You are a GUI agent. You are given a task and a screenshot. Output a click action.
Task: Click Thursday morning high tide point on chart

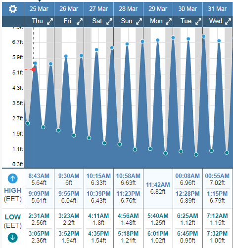coord(35,63)
